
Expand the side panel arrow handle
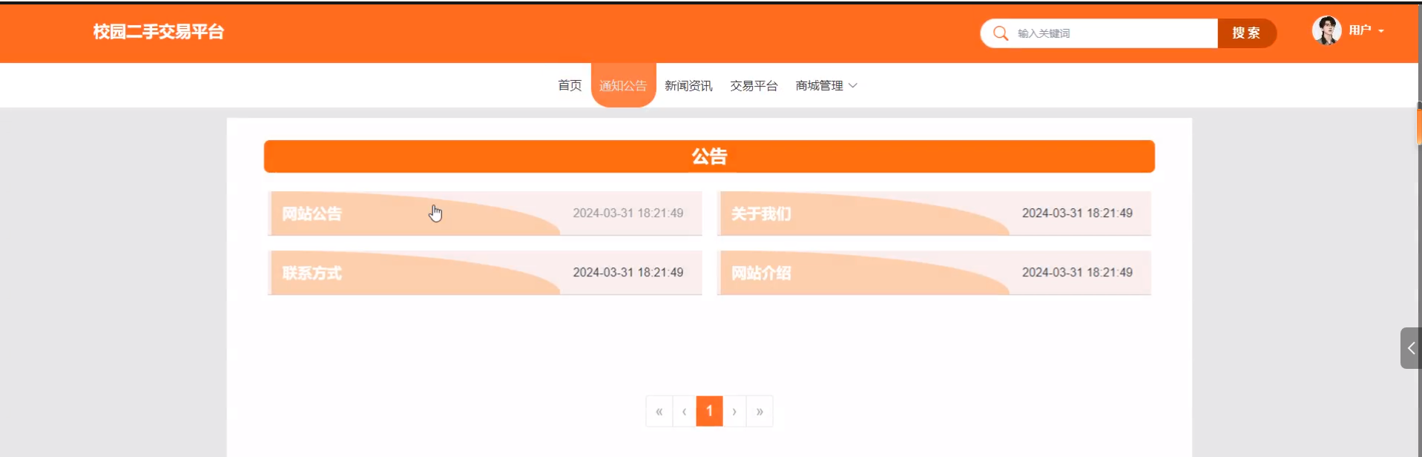(x=1411, y=348)
